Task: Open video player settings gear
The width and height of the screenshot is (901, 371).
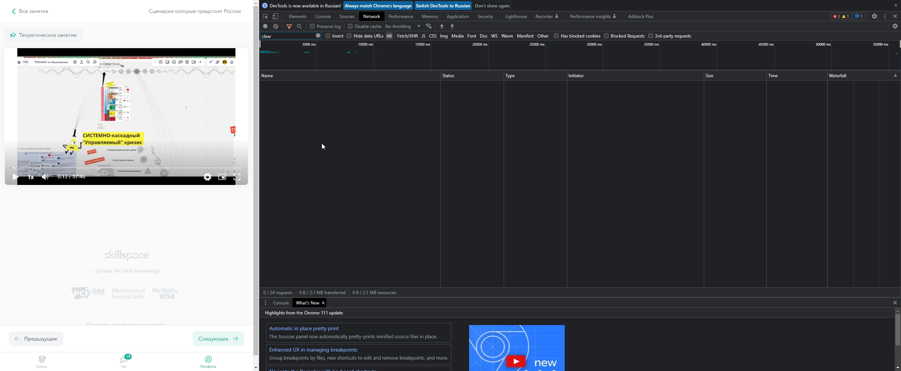Action: pyautogui.click(x=207, y=177)
